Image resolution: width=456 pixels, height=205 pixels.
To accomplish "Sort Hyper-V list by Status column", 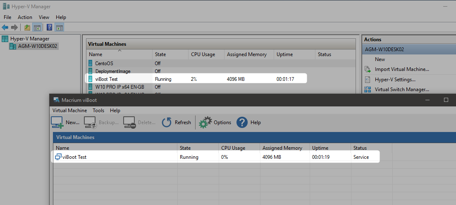I will [x=335, y=54].
